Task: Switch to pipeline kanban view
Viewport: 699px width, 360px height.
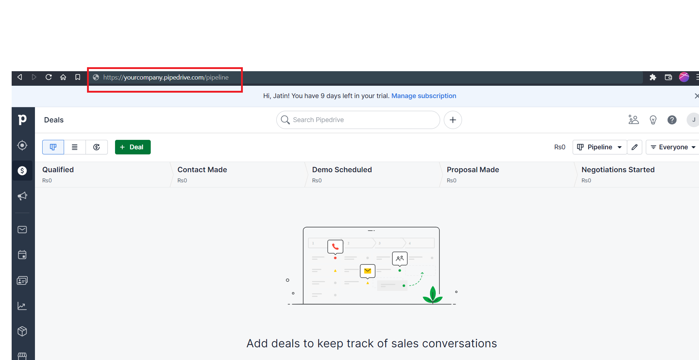Action: [53, 147]
